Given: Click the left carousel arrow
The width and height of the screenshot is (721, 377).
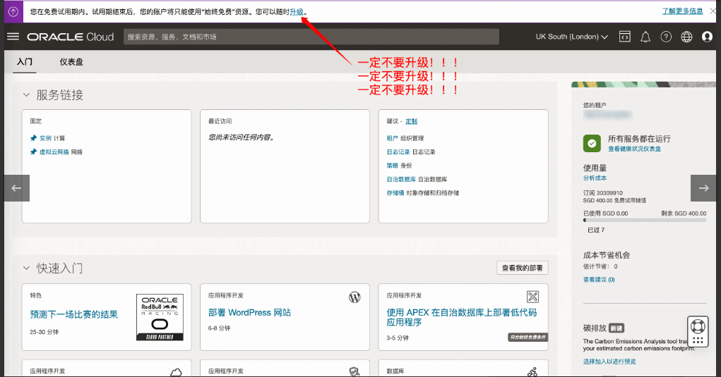Looking at the screenshot, I should 17,188.
